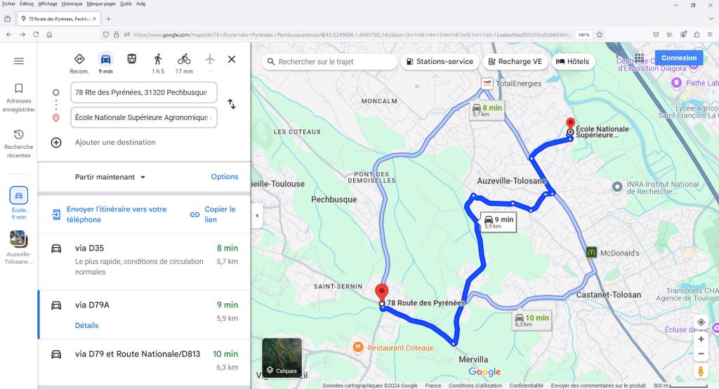Open the Google Maps hamburger menu
The image size is (719, 389).
pyautogui.click(x=19, y=61)
